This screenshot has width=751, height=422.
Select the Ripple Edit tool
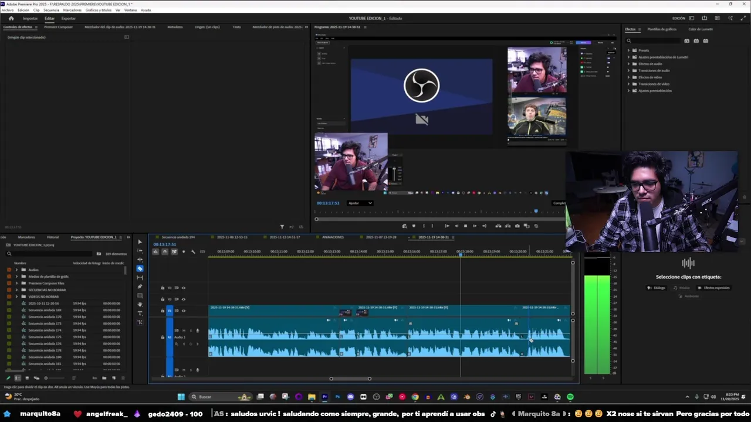140,260
